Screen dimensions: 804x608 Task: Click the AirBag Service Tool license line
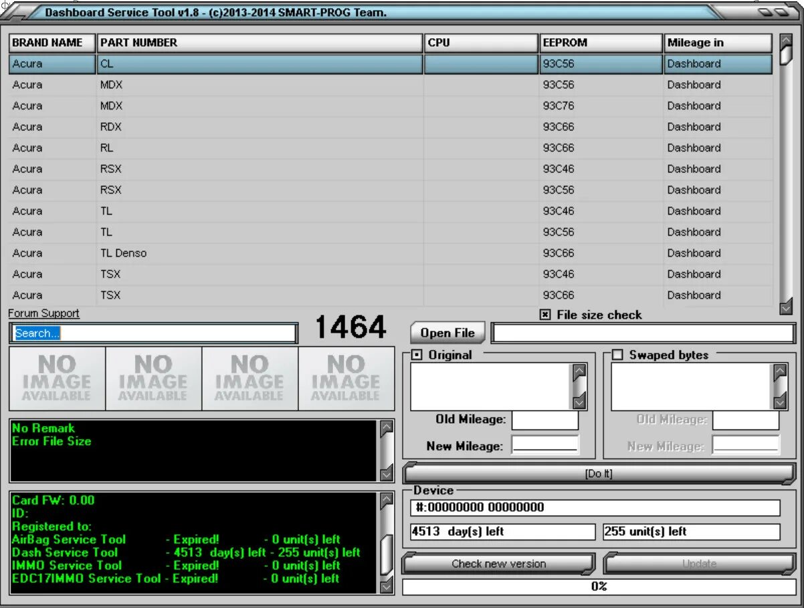[x=176, y=539]
